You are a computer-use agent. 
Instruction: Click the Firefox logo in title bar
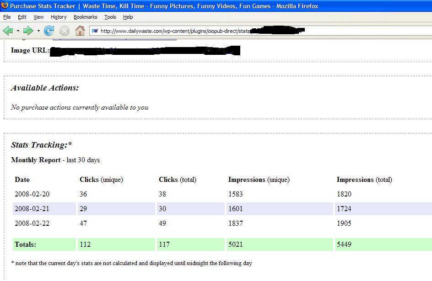coord(5,5)
